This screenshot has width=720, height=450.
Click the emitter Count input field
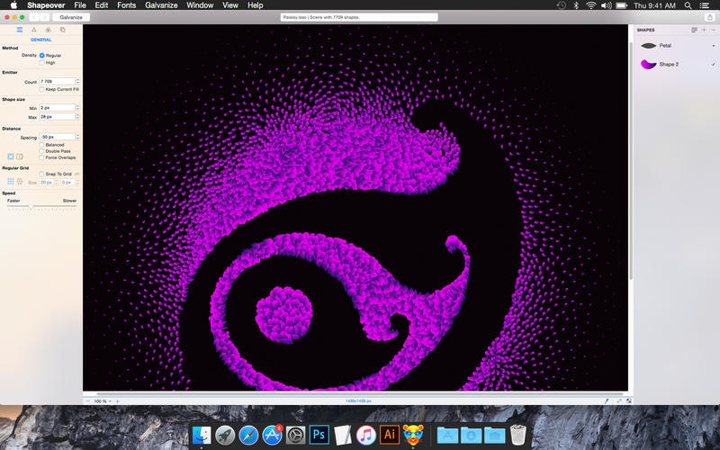(57, 81)
